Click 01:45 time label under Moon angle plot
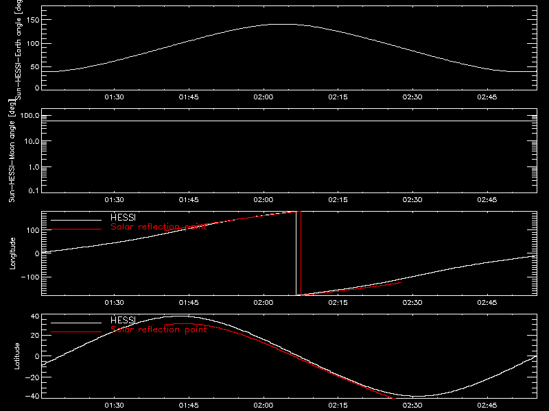The height and width of the screenshot is (411, 549). point(189,200)
